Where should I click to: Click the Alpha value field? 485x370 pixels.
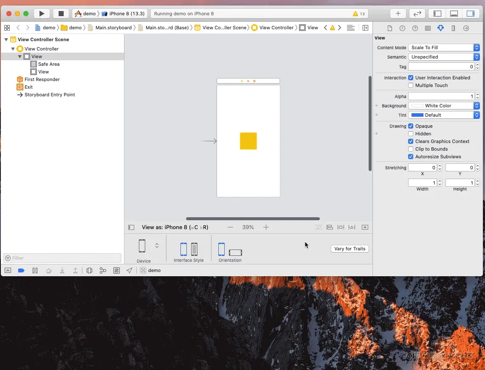441,96
